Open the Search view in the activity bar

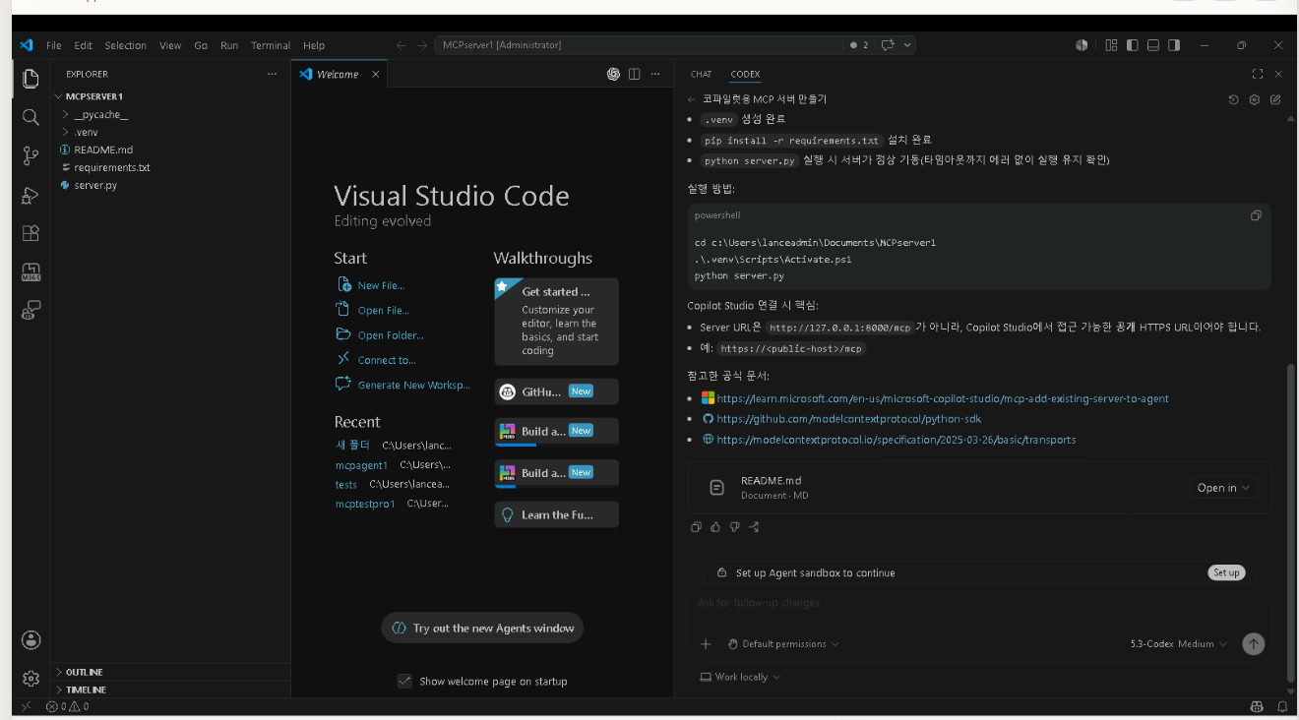point(31,117)
